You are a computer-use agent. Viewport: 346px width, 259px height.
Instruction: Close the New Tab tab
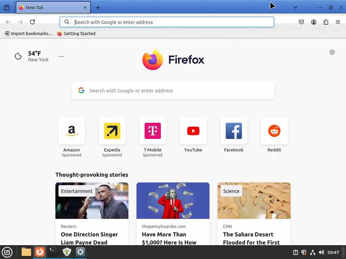[x=85, y=7]
